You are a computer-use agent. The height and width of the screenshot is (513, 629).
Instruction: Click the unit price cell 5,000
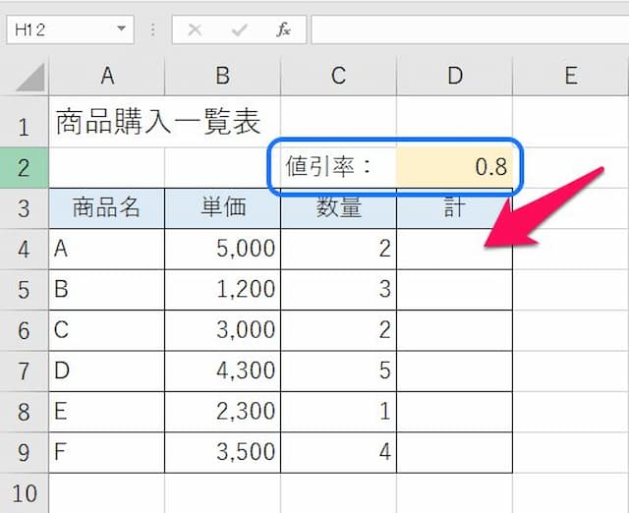[223, 249]
